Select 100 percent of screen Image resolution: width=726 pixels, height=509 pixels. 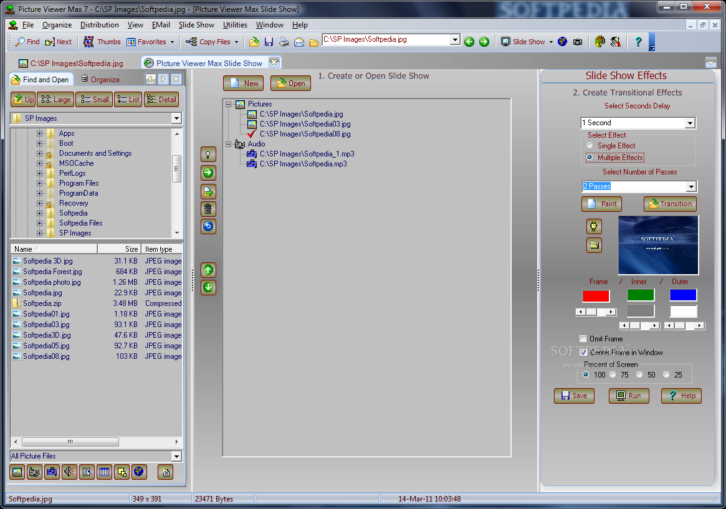[x=586, y=375]
